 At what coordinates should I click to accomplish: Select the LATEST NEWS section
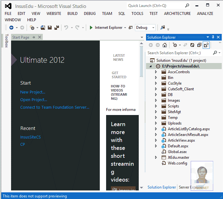tap(119, 57)
